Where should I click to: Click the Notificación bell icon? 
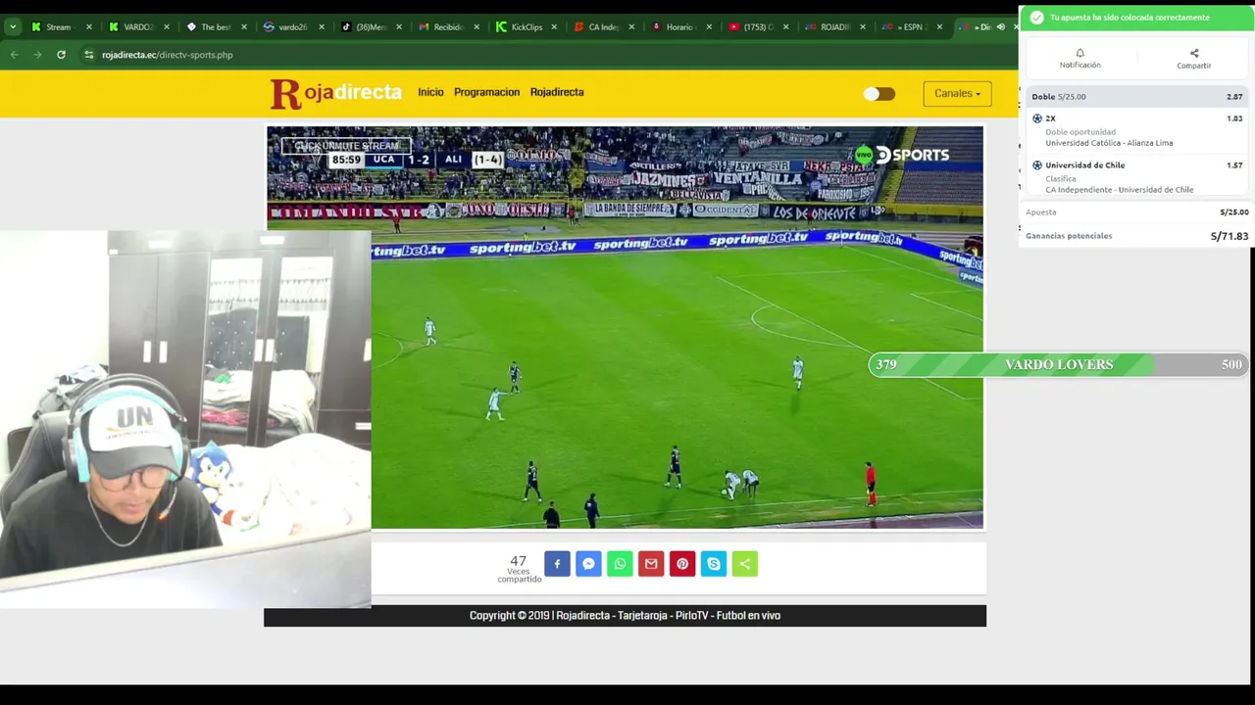coord(1079,53)
